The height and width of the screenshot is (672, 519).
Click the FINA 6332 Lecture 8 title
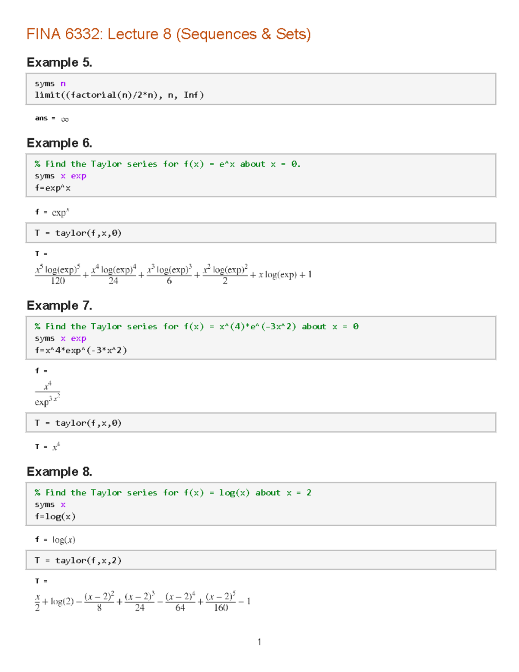coord(168,34)
